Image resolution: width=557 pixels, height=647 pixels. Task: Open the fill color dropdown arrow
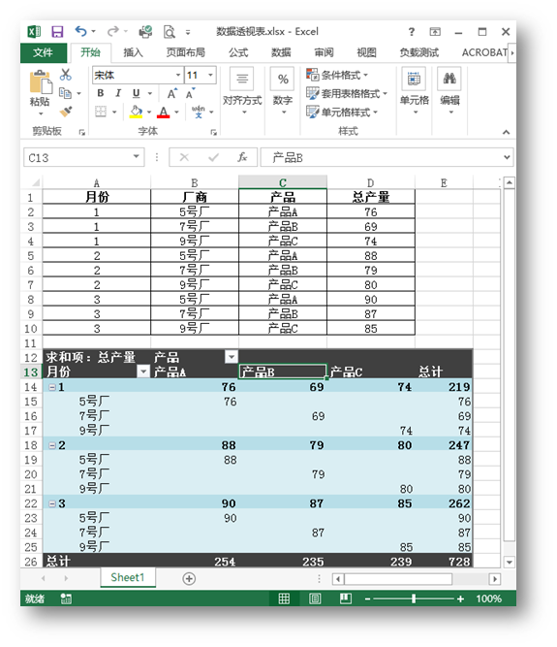[x=149, y=112]
